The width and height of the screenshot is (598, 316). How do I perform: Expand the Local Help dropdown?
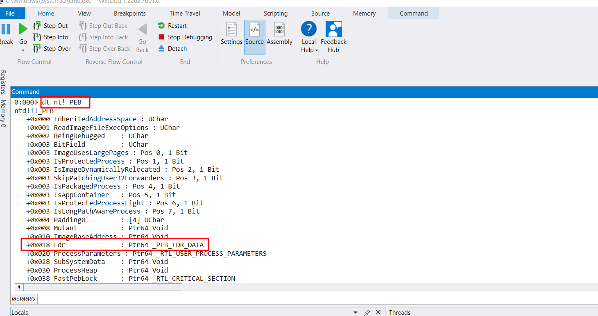point(317,50)
